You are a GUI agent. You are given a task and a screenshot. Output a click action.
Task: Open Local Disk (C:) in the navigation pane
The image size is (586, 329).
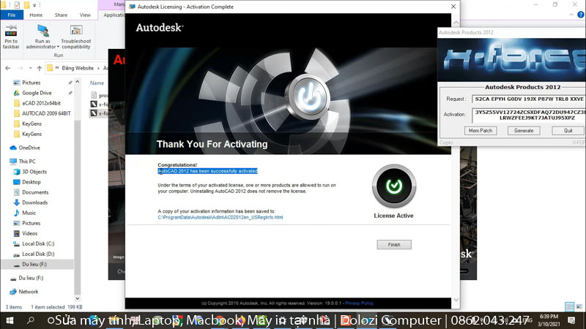[37, 243]
